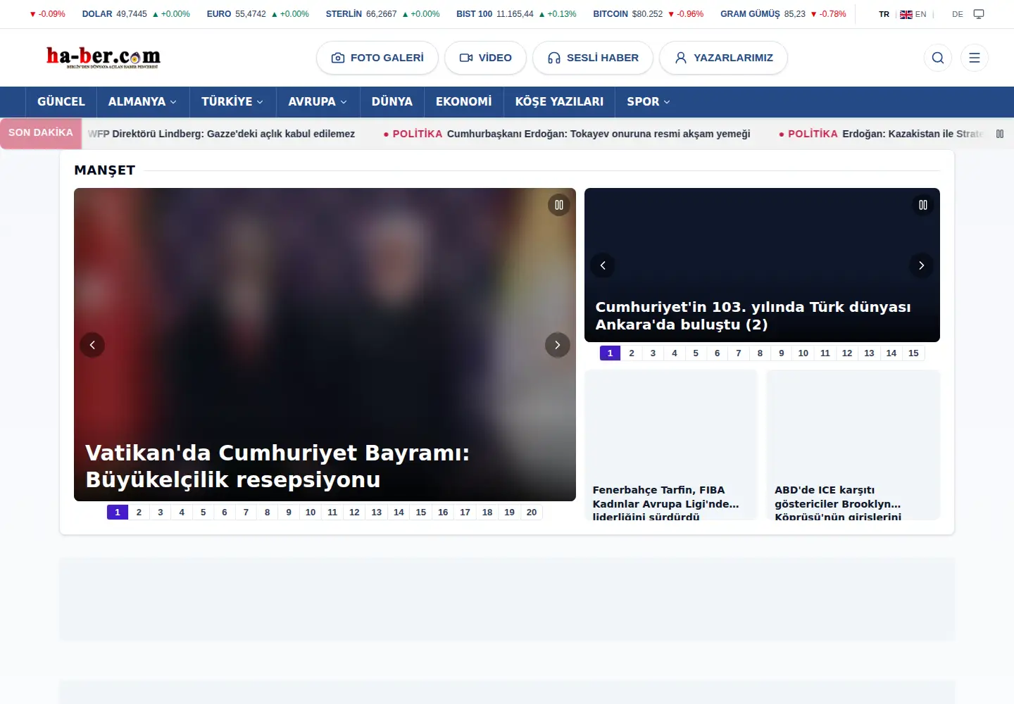
Task: Go to next slide in main Manşet slider
Action: tap(558, 345)
